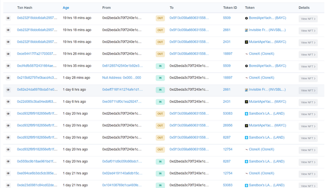Click View NFT for incoming CloneX 12754
Viewport: 325px width, 188px height.
(x=308, y=174)
